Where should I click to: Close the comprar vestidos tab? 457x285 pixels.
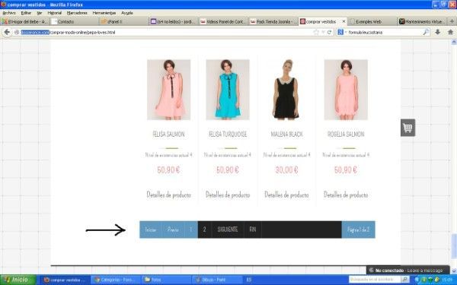click(344, 21)
